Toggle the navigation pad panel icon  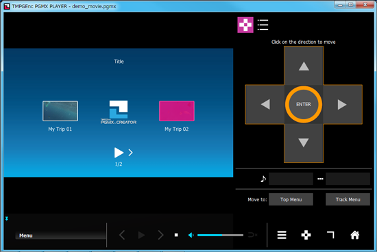pos(306,235)
